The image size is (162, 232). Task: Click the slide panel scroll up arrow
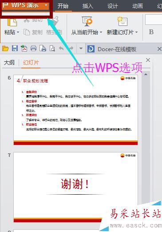click(146, 75)
